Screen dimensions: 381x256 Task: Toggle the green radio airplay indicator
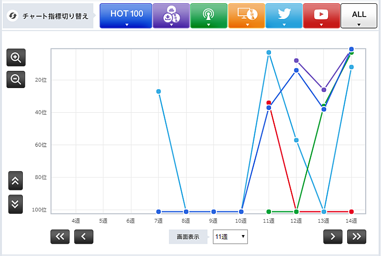208,16
